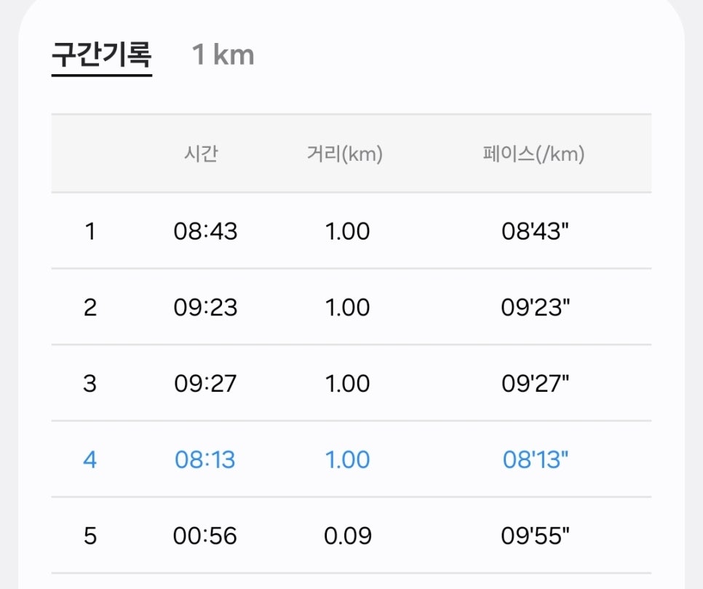Click lap 5 pace 09'55"
This screenshot has height=589, width=703.
(x=536, y=536)
